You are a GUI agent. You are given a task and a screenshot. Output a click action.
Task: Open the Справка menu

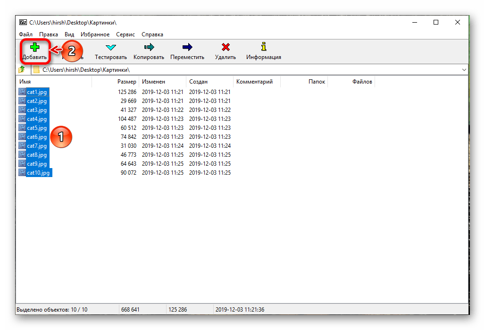pyautogui.click(x=152, y=34)
